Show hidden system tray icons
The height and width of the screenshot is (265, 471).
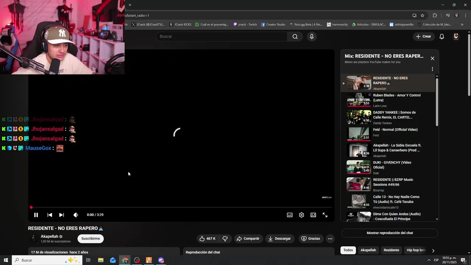[429, 260]
